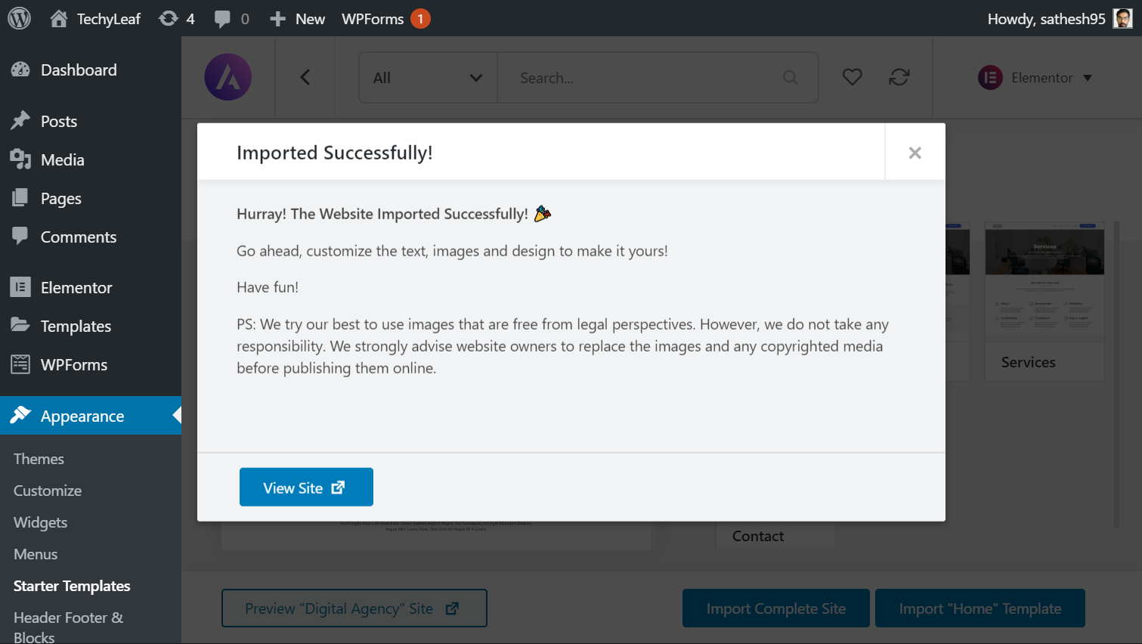
Task: Click Import Complete Site button
Action: [776, 608]
